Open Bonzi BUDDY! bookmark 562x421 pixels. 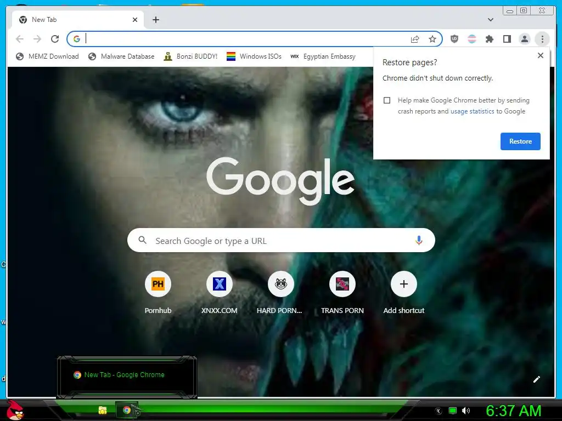point(190,56)
